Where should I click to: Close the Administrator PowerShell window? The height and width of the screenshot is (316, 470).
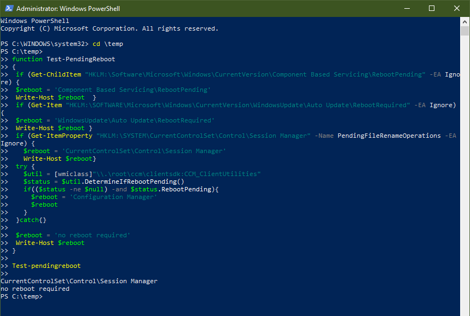456,8
